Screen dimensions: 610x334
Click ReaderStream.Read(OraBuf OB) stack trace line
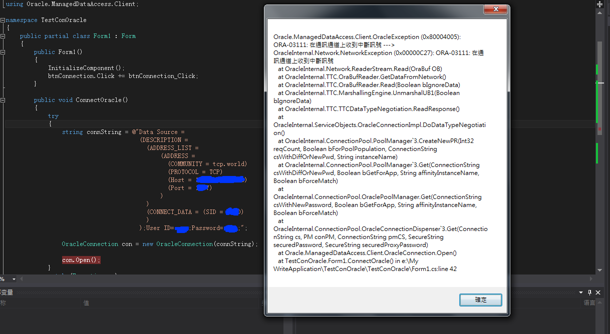(360, 69)
